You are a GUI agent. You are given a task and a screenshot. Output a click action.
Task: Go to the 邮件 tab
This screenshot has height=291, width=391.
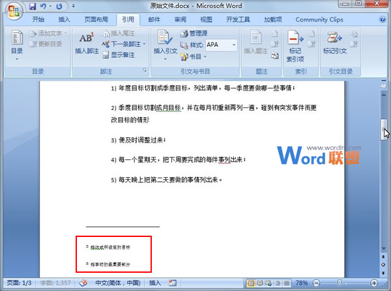pyautogui.click(x=154, y=20)
